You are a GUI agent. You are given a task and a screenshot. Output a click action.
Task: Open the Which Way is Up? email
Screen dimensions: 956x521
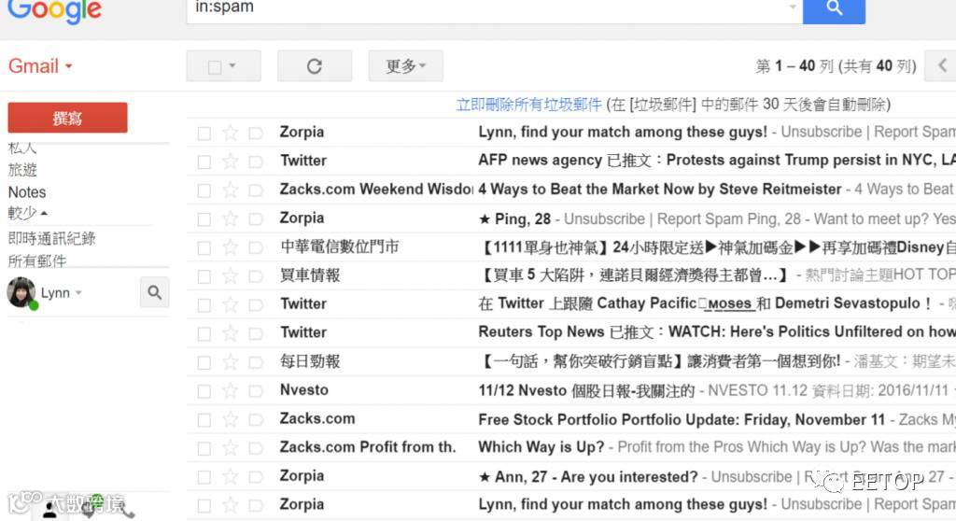[x=541, y=447]
